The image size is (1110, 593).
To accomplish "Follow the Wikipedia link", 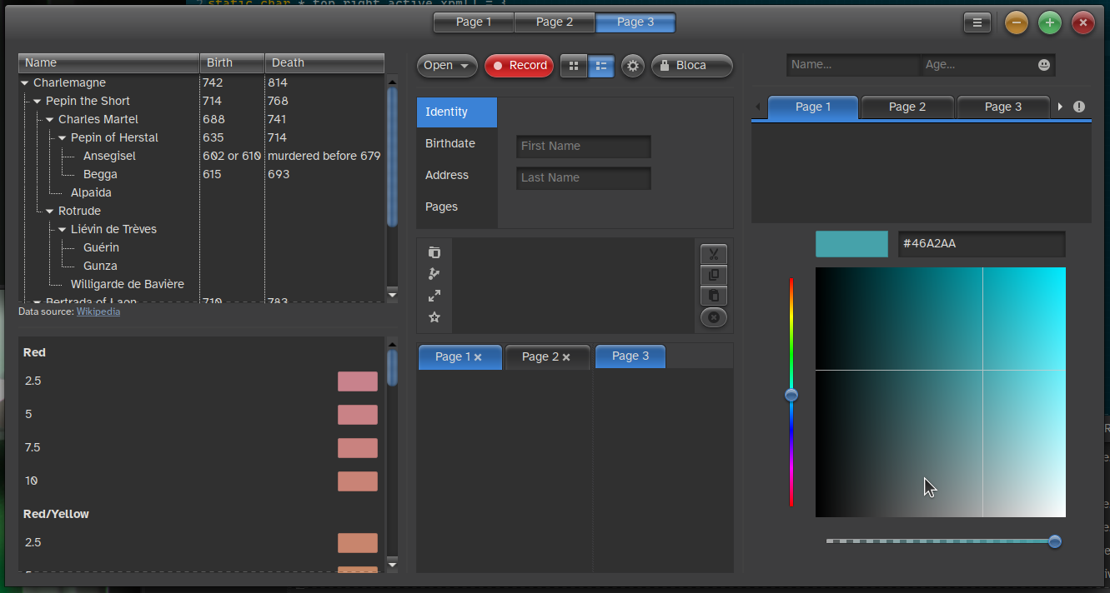I will [x=98, y=311].
